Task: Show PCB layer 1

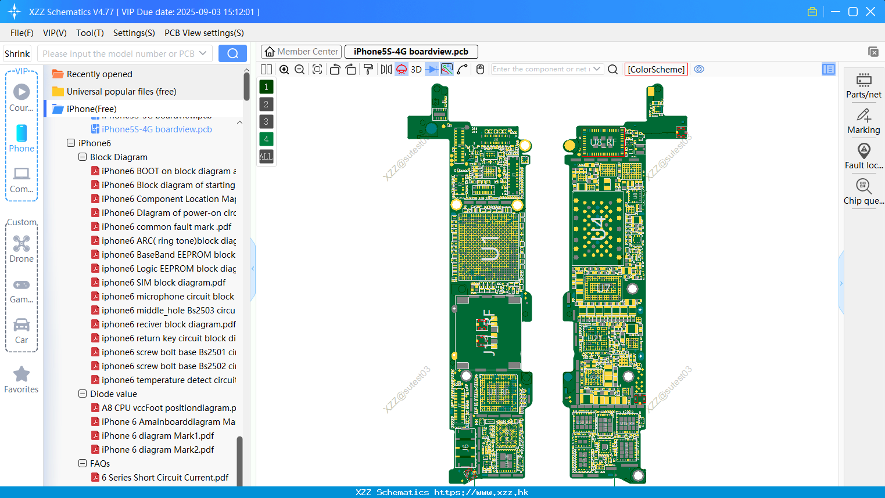Action: click(x=266, y=87)
